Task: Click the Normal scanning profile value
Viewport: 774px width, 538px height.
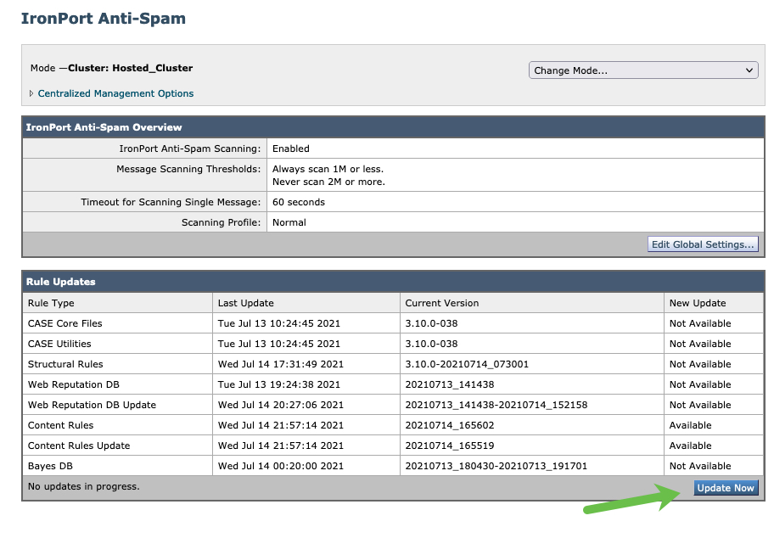Action: click(x=289, y=222)
